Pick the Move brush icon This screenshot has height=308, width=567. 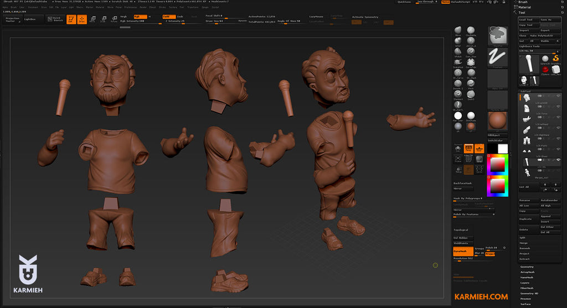(458, 31)
